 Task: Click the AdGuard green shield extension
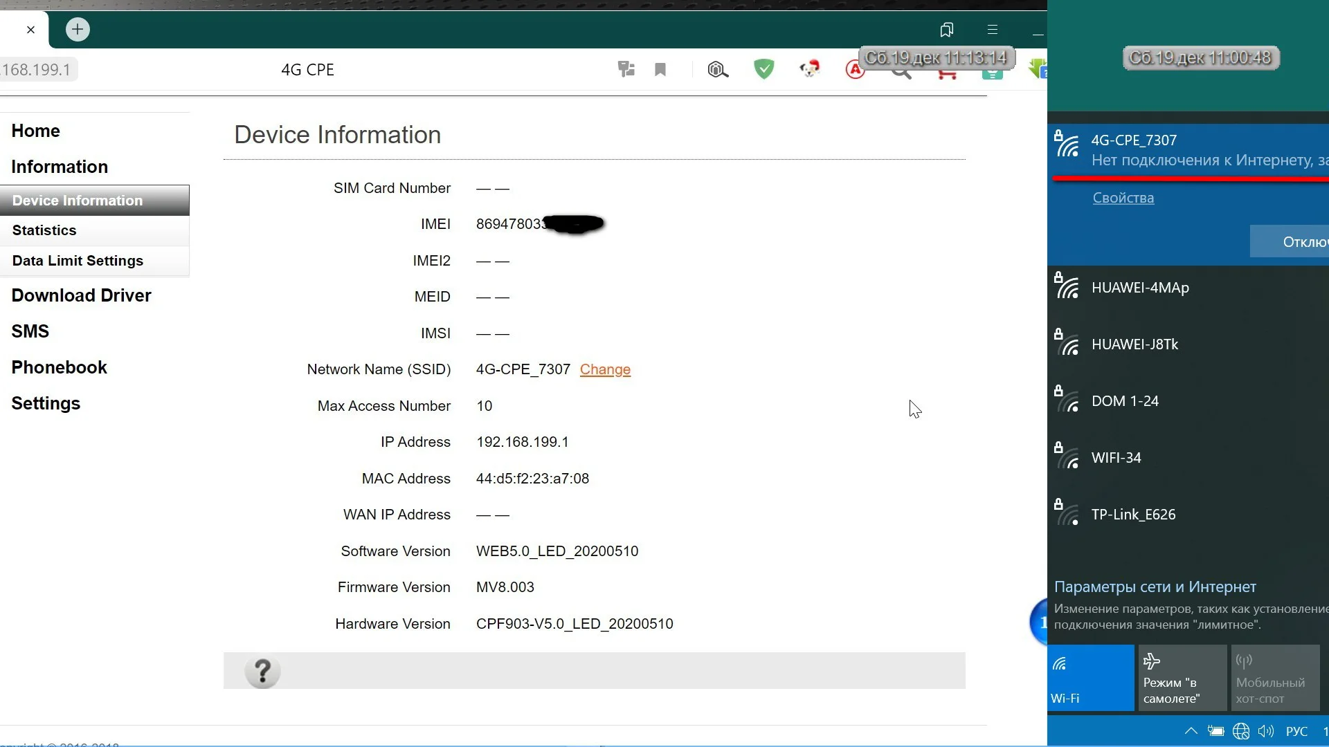(x=763, y=69)
